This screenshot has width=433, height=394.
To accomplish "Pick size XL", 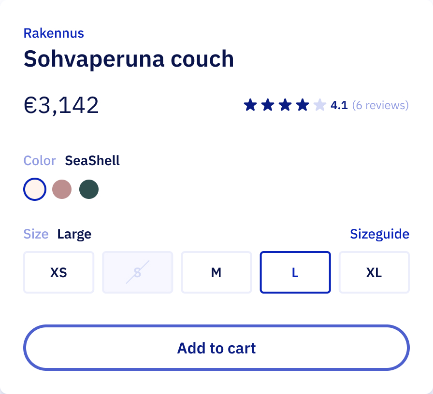I will (374, 272).
